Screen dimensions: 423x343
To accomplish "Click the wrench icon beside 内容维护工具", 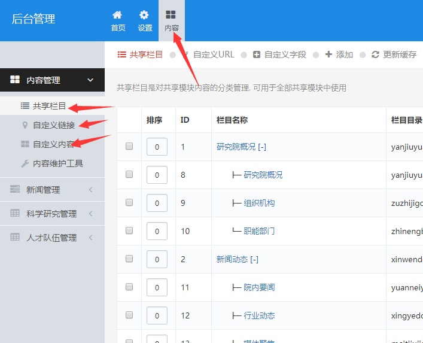I will pos(25,163).
